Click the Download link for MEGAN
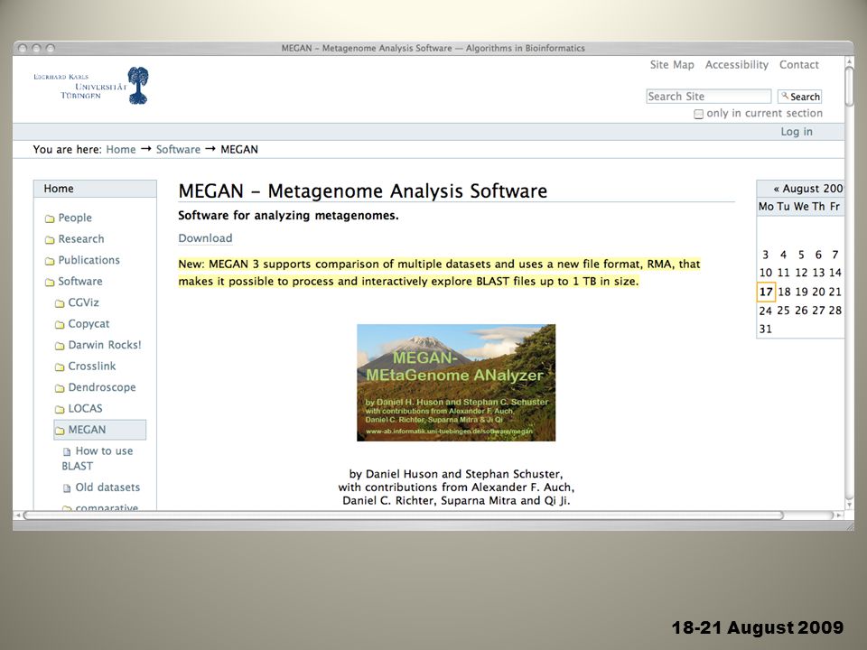The width and height of the screenshot is (867, 650). 205,238
